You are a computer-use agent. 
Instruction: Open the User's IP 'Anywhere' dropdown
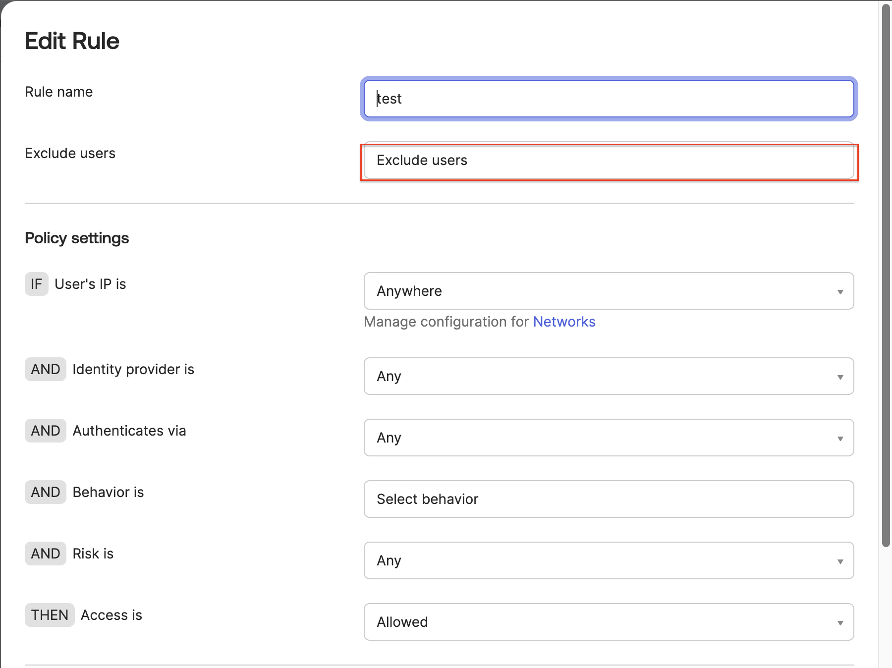pyautogui.click(x=609, y=291)
